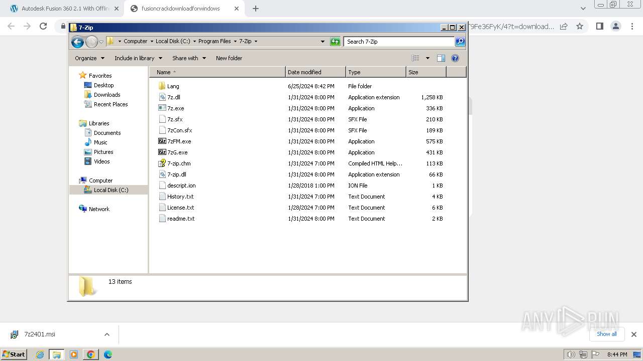Sort by the Name column header
This screenshot has width=643, height=361.
pyautogui.click(x=217, y=72)
